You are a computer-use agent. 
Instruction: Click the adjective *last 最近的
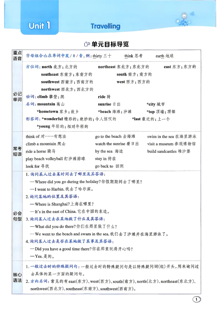pyautogui.click(x=151, y=119)
